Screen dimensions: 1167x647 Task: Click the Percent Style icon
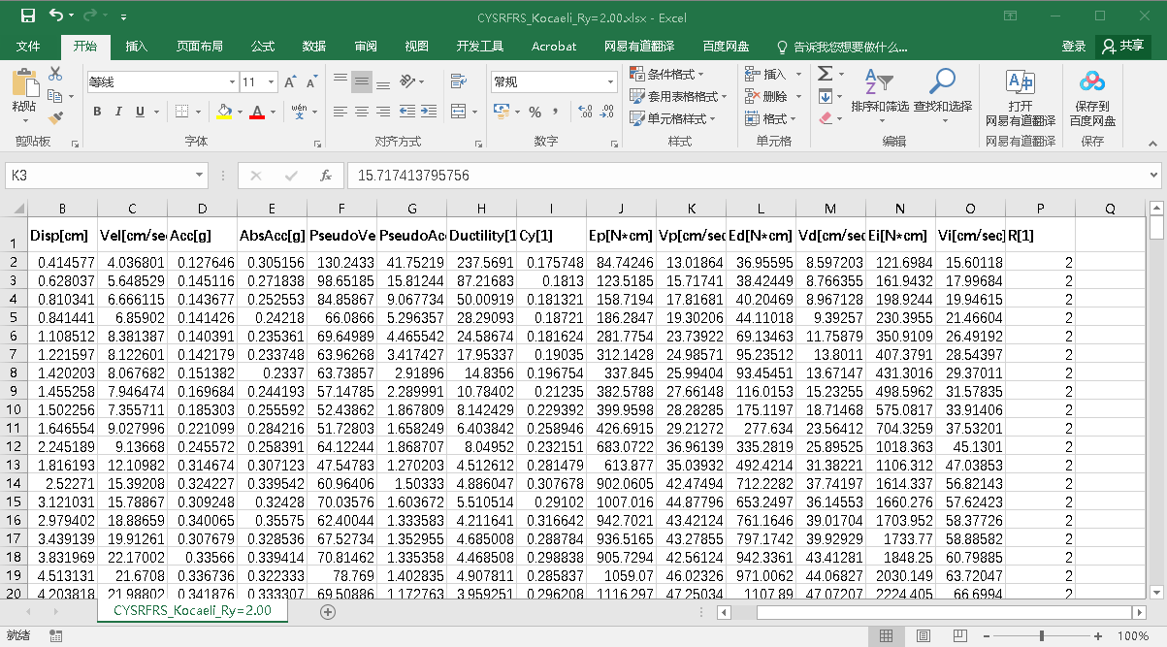pyautogui.click(x=535, y=113)
